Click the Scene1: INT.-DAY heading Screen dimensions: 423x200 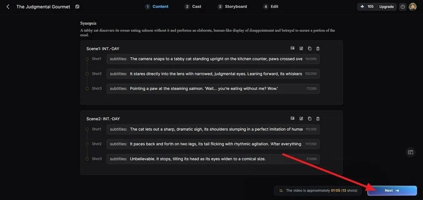(x=103, y=49)
